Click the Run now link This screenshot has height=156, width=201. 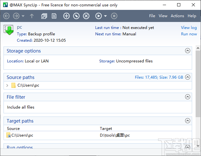pos(189,34)
